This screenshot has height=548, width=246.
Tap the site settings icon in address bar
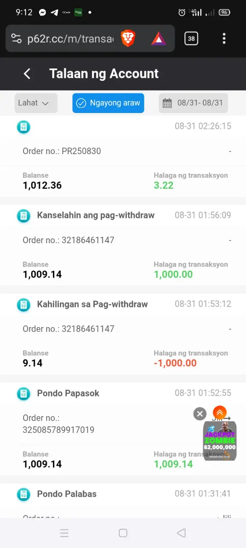point(16,39)
